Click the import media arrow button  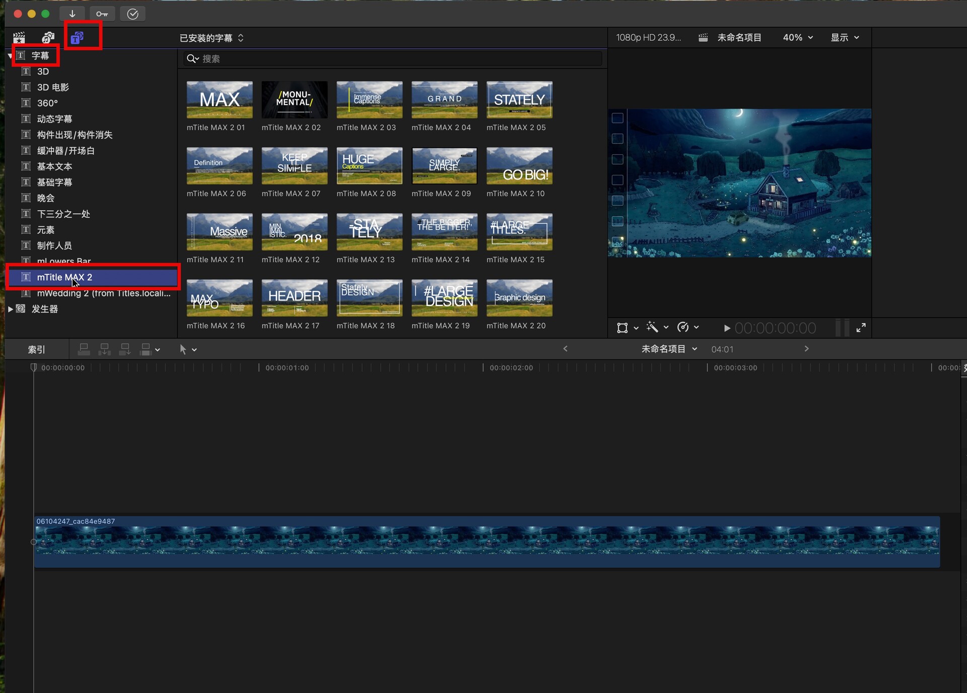coord(72,14)
